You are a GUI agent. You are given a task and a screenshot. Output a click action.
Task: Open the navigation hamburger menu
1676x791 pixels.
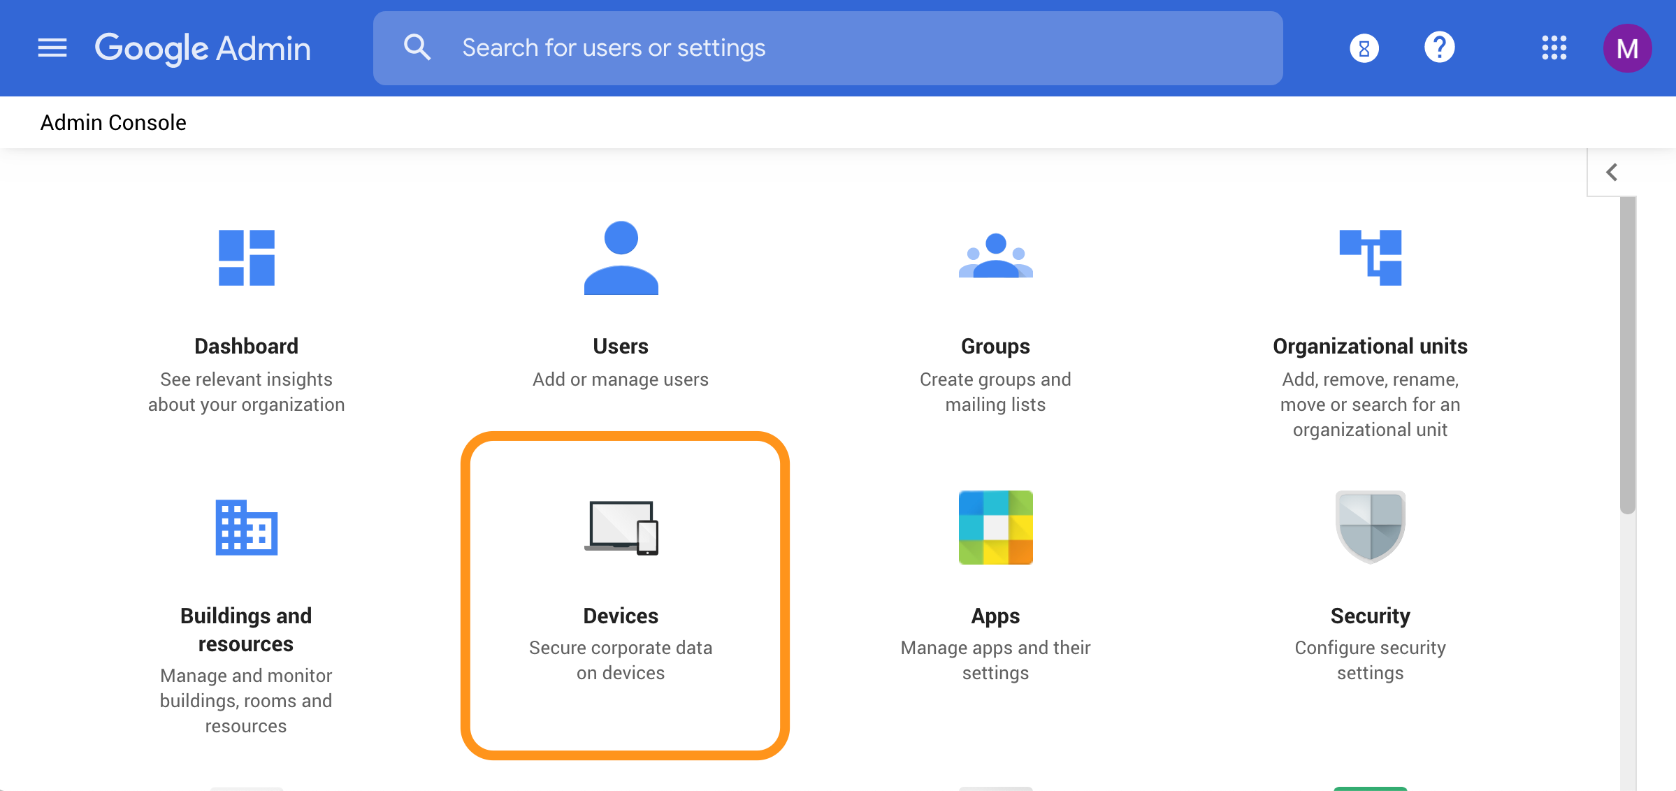tap(52, 47)
